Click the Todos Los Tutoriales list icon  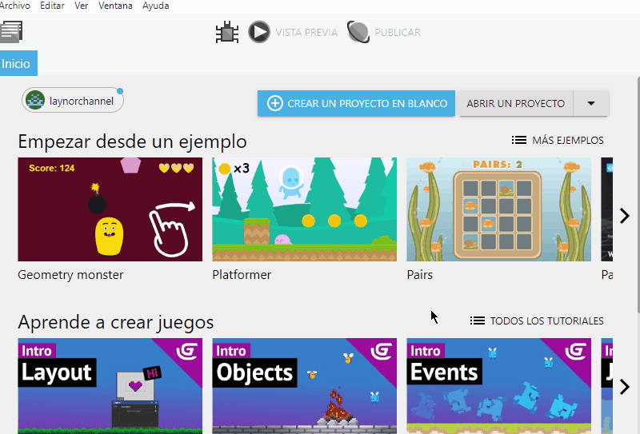[x=478, y=321]
